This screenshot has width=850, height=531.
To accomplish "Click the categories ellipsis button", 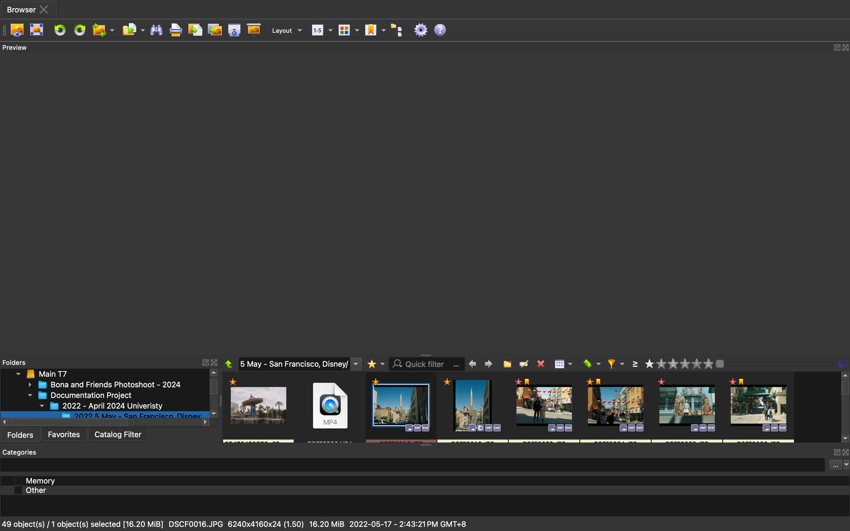I will (835, 465).
